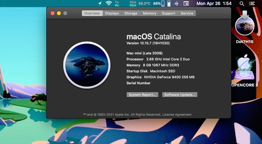The height and width of the screenshot is (144, 262).
Task: Minimize window with the yellow button
Action: [x=59, y=13]
